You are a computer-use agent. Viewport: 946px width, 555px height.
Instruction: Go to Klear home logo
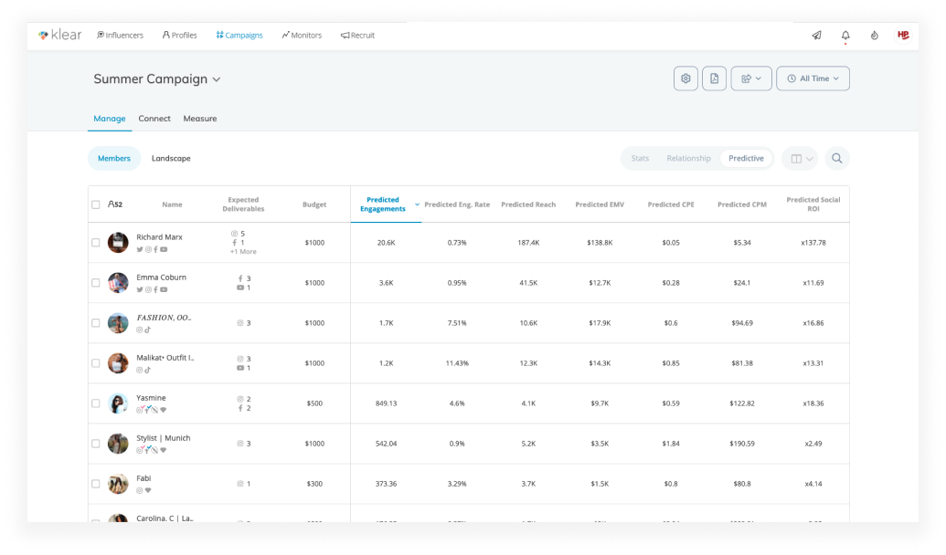pyautogui.click(x=59, y=35)
